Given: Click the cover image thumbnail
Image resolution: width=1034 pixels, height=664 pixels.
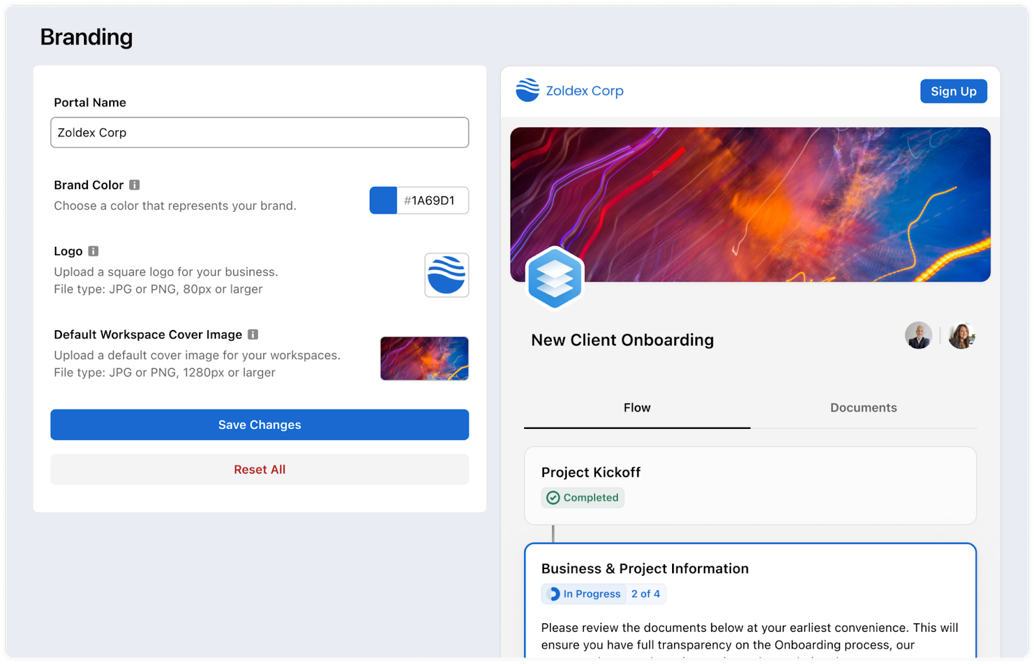Looking at the screenshot, I should coord(424,358).
